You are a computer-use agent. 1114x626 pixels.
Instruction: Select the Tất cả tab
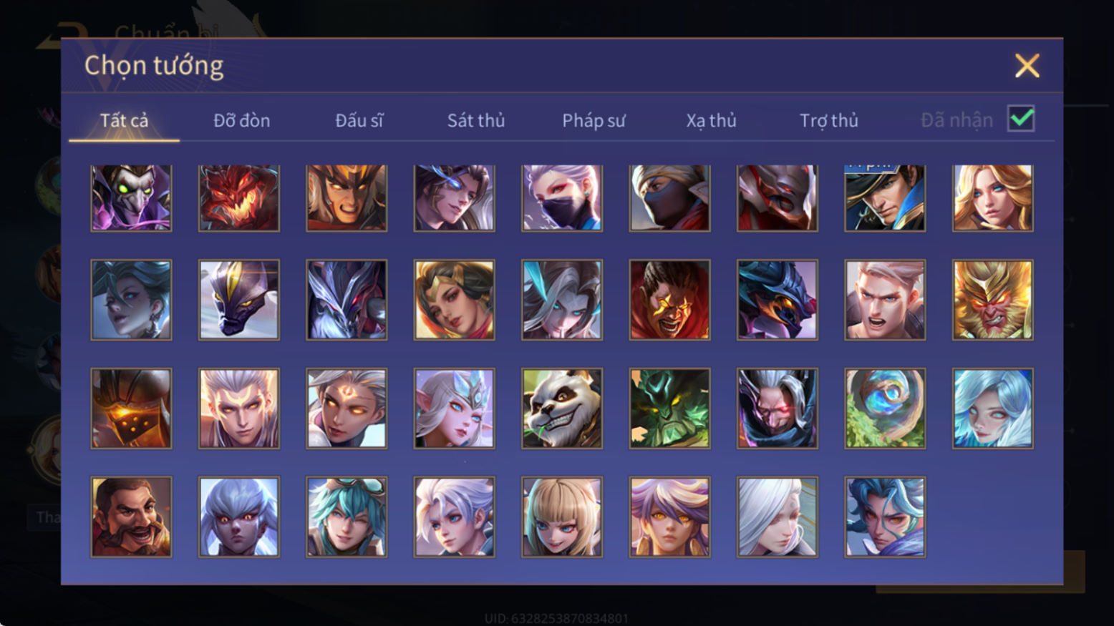click(124, 120)
